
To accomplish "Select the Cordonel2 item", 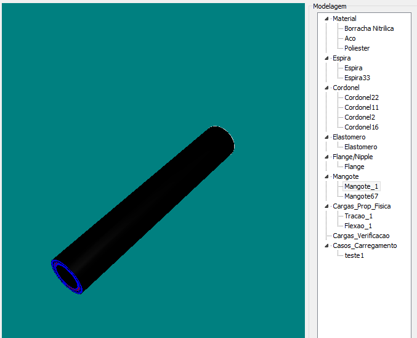I will click(x=360, y=117).
